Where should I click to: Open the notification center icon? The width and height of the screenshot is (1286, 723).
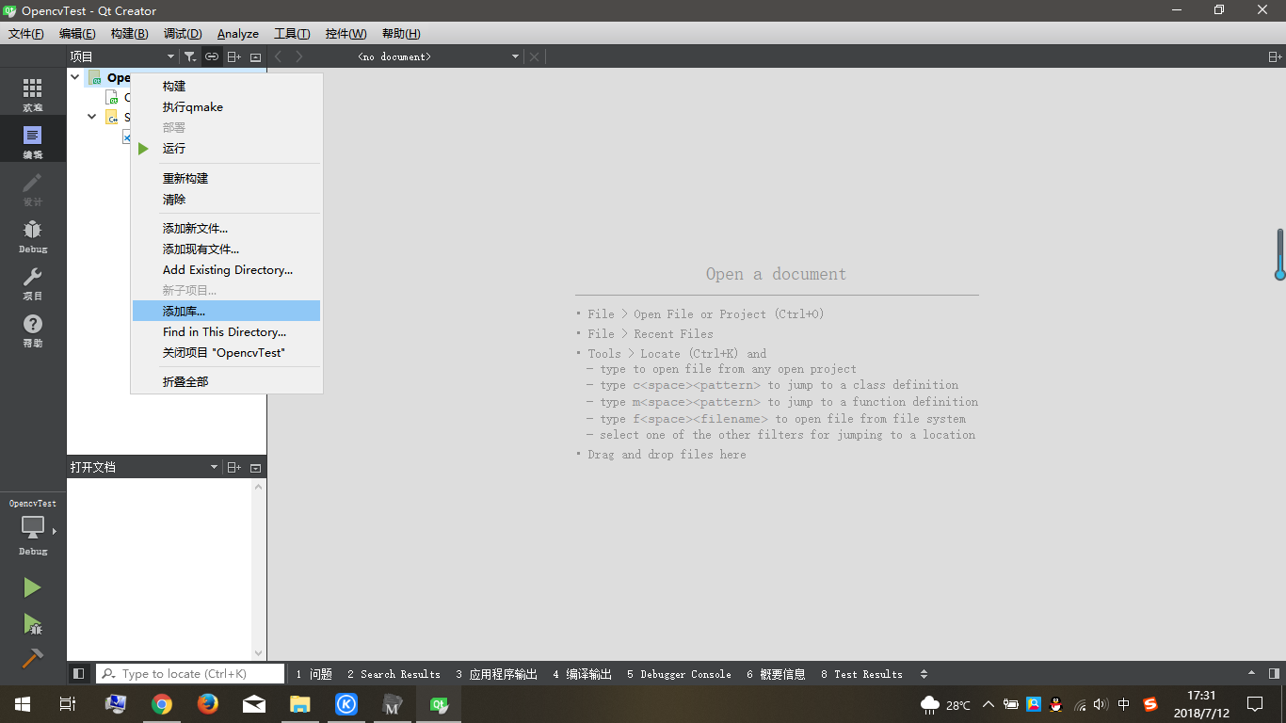click(1255, 704)
